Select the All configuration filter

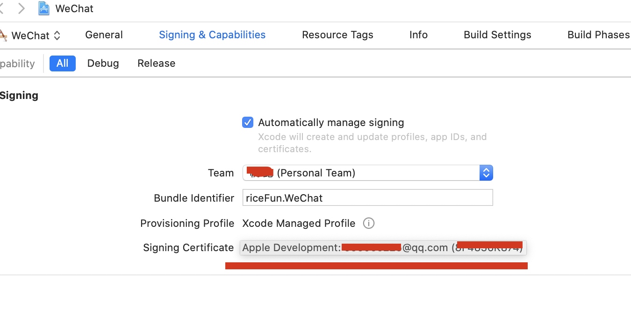tap(63, 63)
